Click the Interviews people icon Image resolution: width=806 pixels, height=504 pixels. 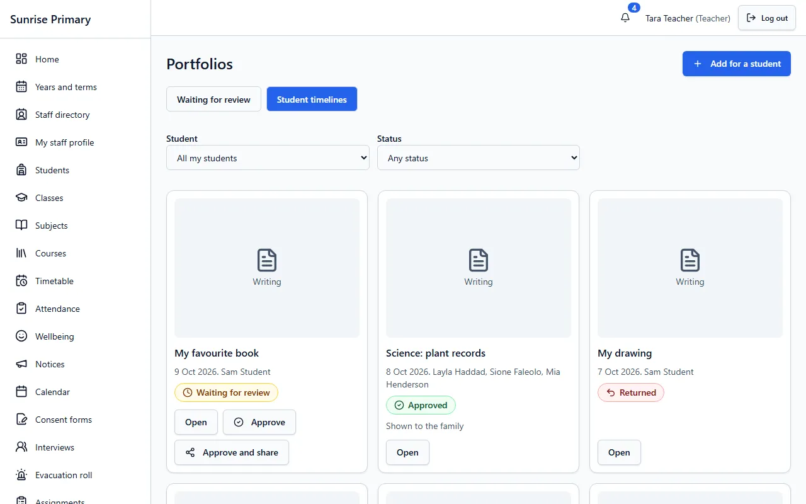[x=21, y=447]
